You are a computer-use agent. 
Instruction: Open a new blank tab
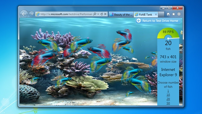[161, 14]
